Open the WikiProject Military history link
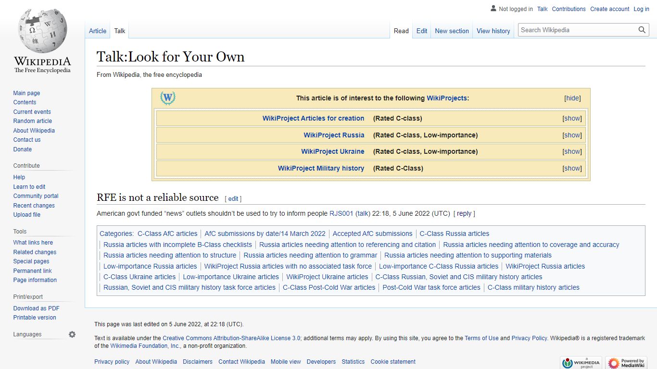Viewport: 657px width, 369px height. 321,168
